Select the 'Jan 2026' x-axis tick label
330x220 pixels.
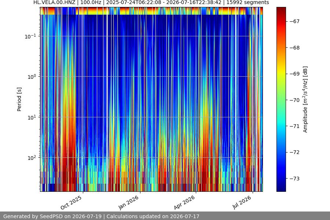(128, 202)
